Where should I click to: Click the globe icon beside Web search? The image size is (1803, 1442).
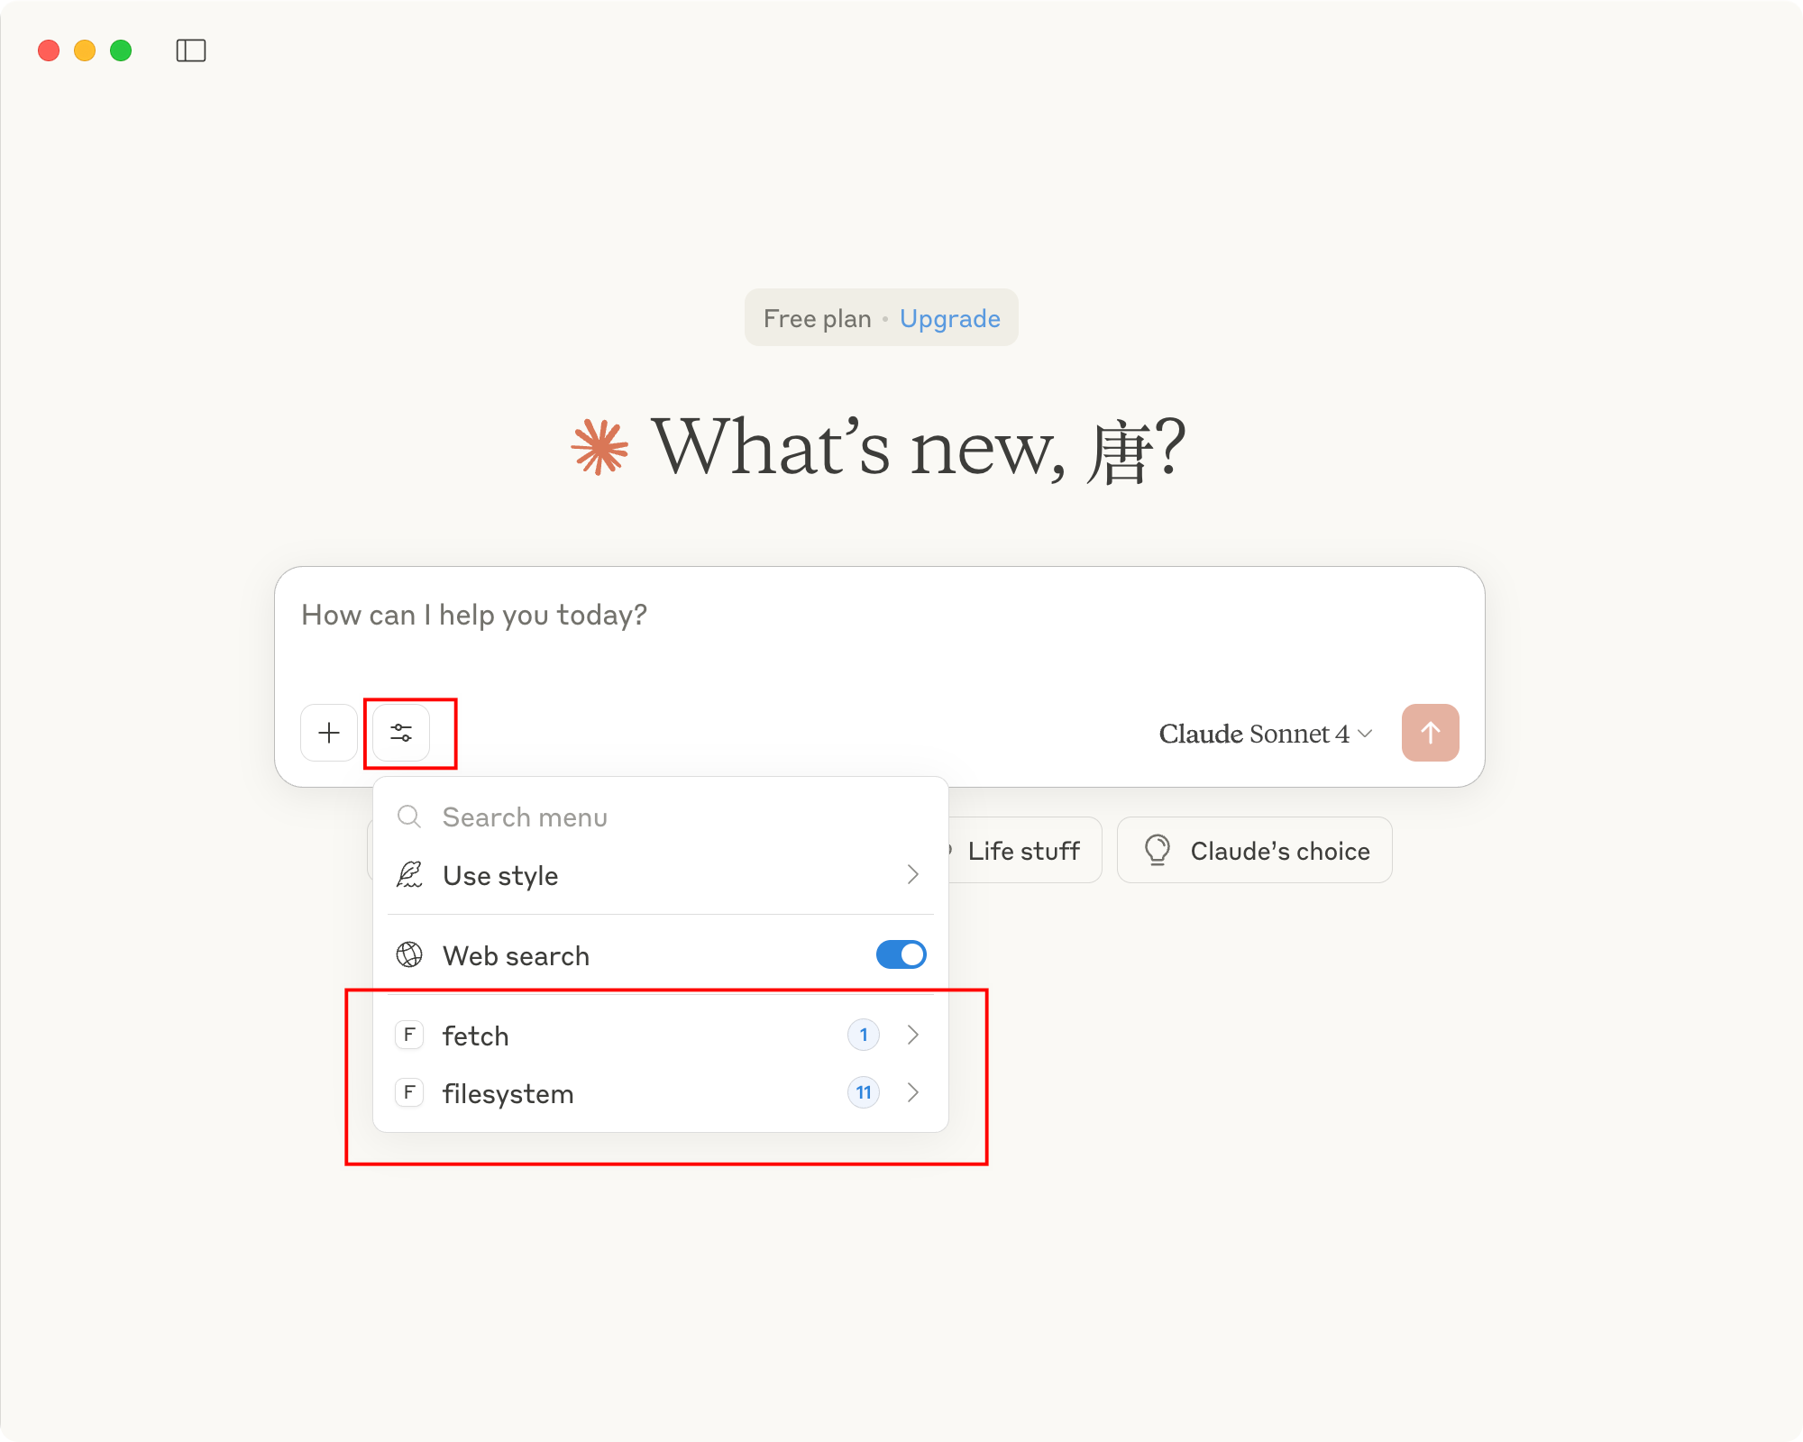(x=409, y=954)
